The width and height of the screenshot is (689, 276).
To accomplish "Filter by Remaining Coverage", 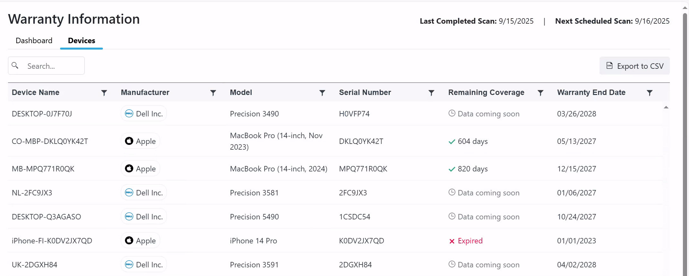I will pyautogui.click(x=540, y=93).
